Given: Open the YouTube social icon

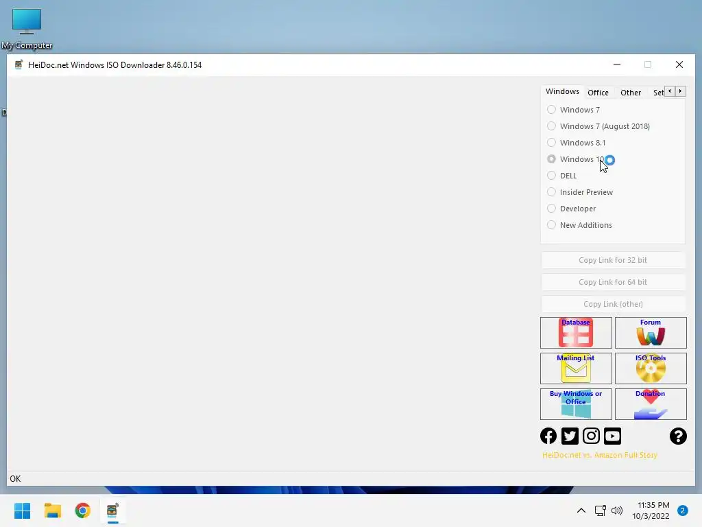Looking at the screenshot, I should (612, 436).
